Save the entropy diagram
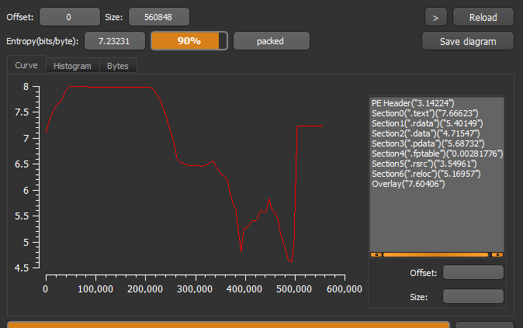Image resolution: width=523 pixels, height=328 pixels. tap(468, 41)
